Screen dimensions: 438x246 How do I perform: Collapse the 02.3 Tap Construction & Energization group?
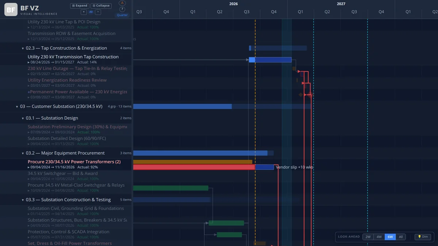tap(23, 48)
